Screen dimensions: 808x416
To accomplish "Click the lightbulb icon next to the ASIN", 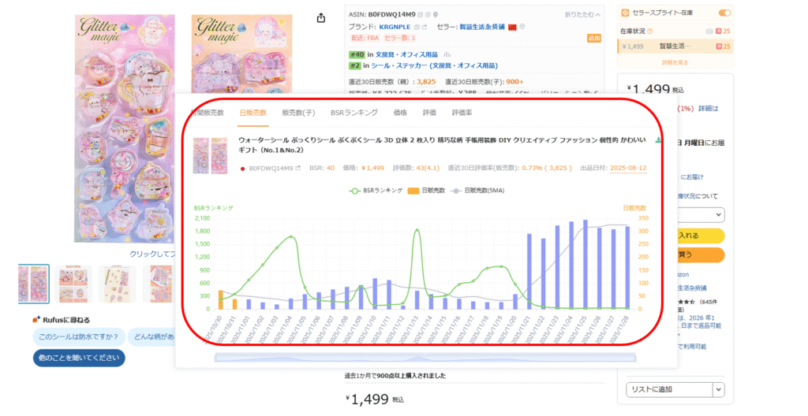I will (x=436, y=14).
